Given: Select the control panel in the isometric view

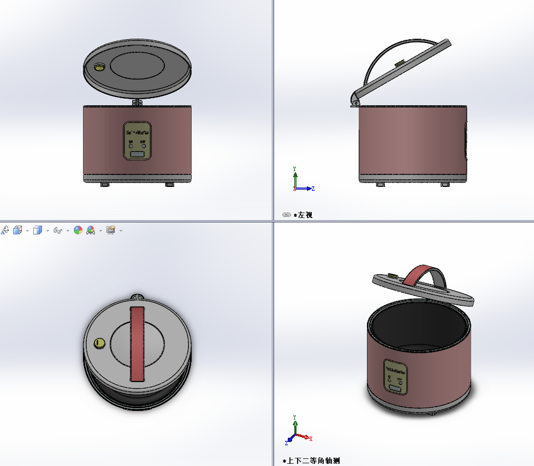Looking at the screenshot, I should pos(395,377).
